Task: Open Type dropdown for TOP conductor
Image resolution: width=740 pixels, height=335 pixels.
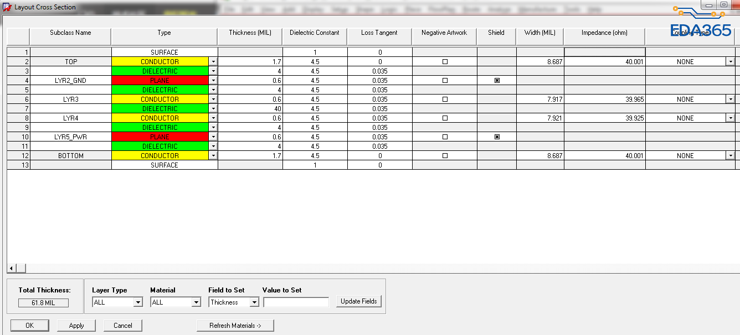Action: [x=213, y=62]
